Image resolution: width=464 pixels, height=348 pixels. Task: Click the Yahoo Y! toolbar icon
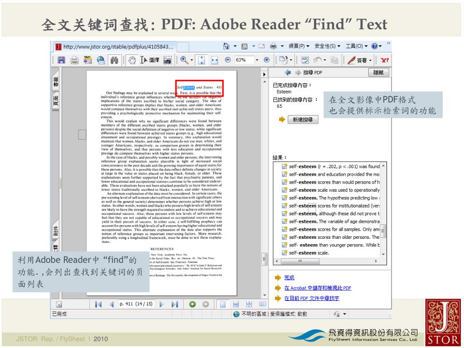click(x=385, y=60)
